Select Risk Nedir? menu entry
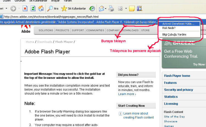The width and height of the screenshot is (206, 127). point(179,28)
